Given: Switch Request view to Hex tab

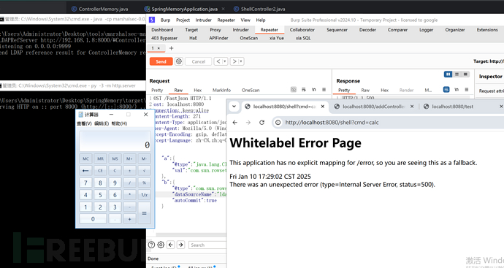Looking at the screenshot, I should [198, 90].
